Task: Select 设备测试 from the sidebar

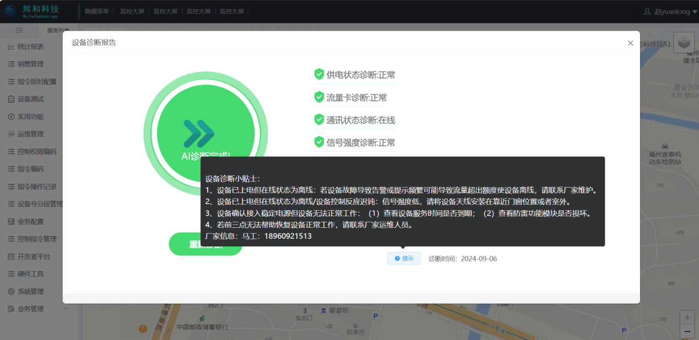Action: coord(30,99)
